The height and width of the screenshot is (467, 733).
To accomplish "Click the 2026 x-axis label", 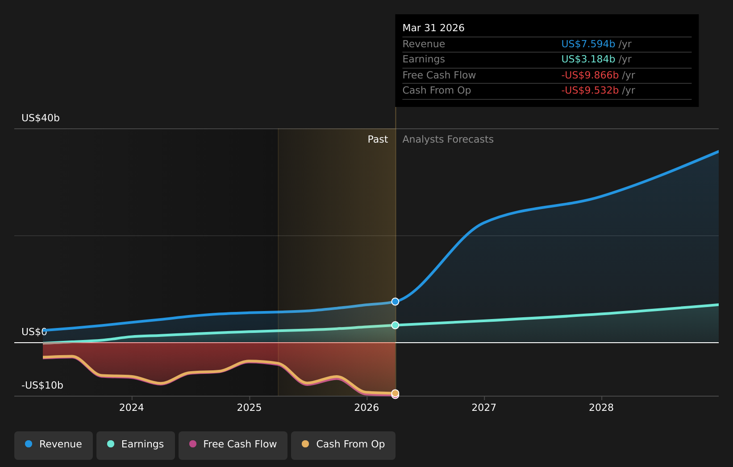I will pyautogui.click(x=366, y=408).
